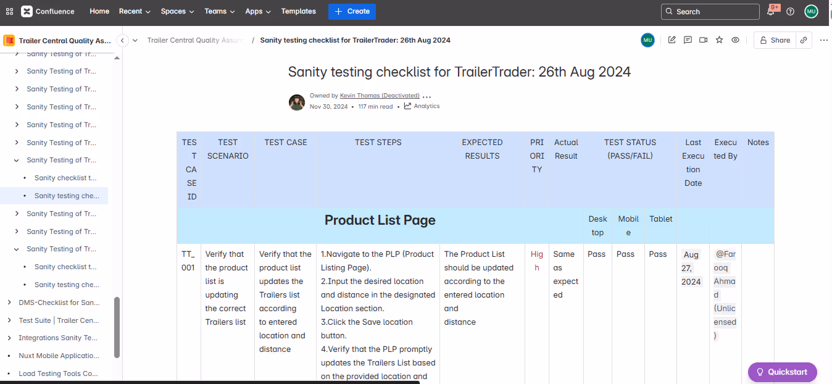
Task: Open the Recent dropdown menu
Action: point(135,11)
